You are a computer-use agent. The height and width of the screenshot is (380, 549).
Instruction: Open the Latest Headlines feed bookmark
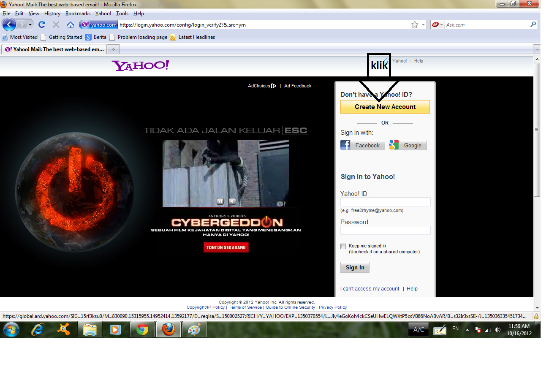tap(193, 37)
